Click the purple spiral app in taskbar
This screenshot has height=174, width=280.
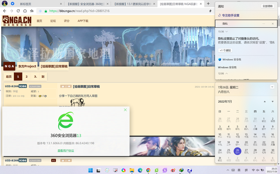coord(165,170)
